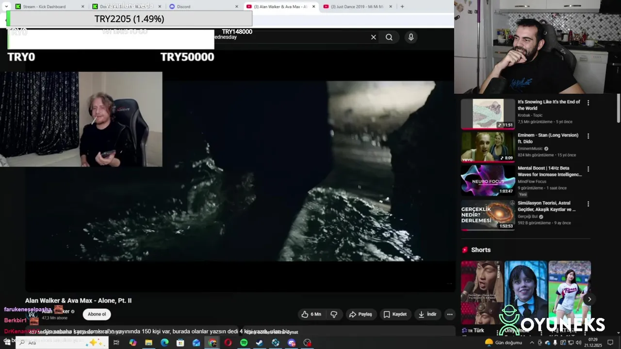
Task: Visit the Gerçeği Bul channel link
Action: pyautogui.click(x=528, y=217)
